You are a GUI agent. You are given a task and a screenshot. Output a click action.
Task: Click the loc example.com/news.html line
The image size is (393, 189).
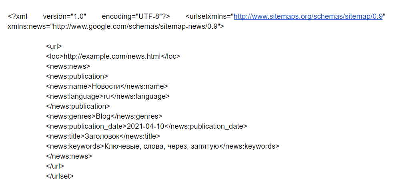coord(113,56)
